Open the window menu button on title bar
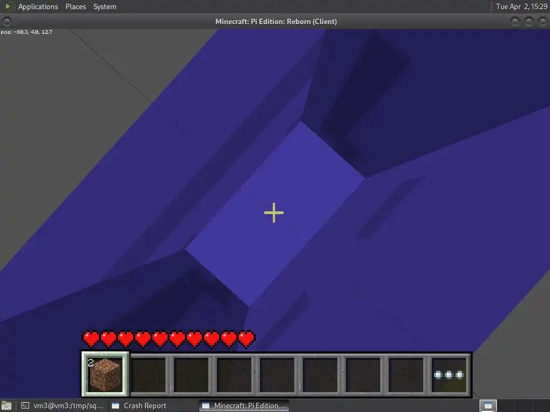 click(x=6, y=21)
